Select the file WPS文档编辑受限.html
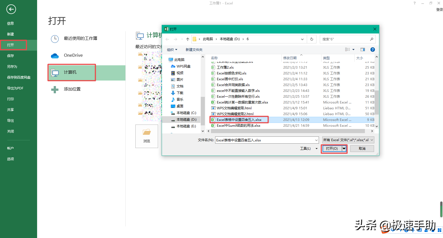443x238 pixels. point(234,108)
